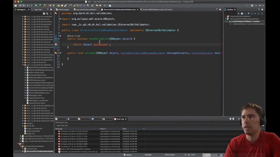Collapse the src source folder
The image size is (280, 157).
pos(18,143)
